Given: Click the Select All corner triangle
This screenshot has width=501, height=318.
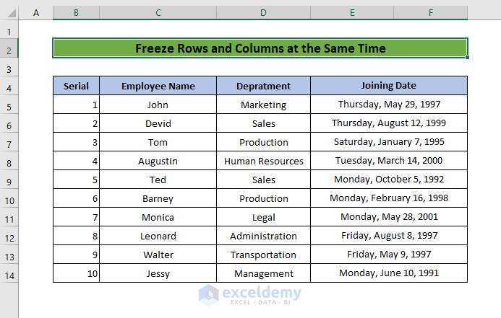Looking at the screenshot, I should coord(9,13).
